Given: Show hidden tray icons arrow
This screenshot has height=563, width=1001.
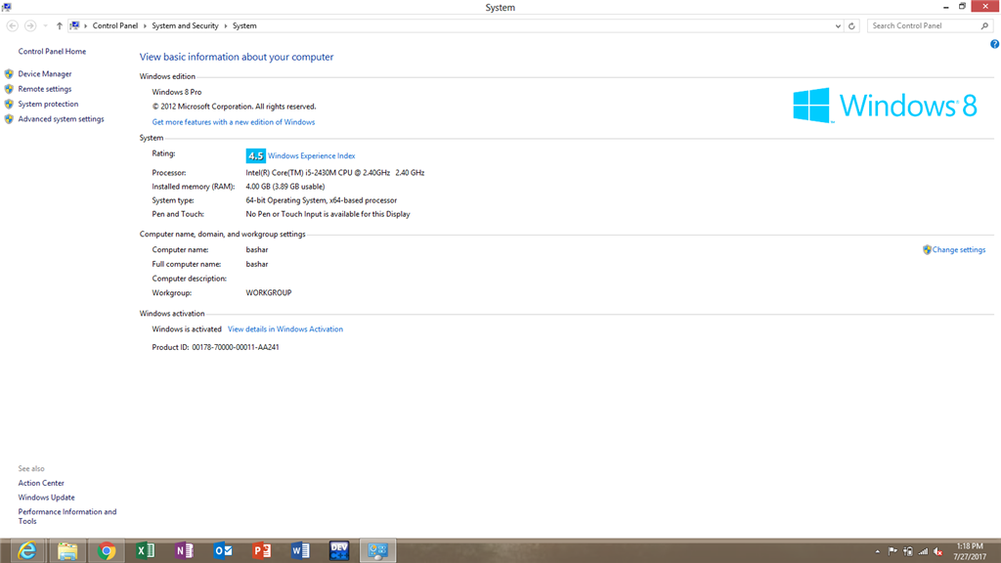Looking at the screenshot, I should (x=878, y=551).
